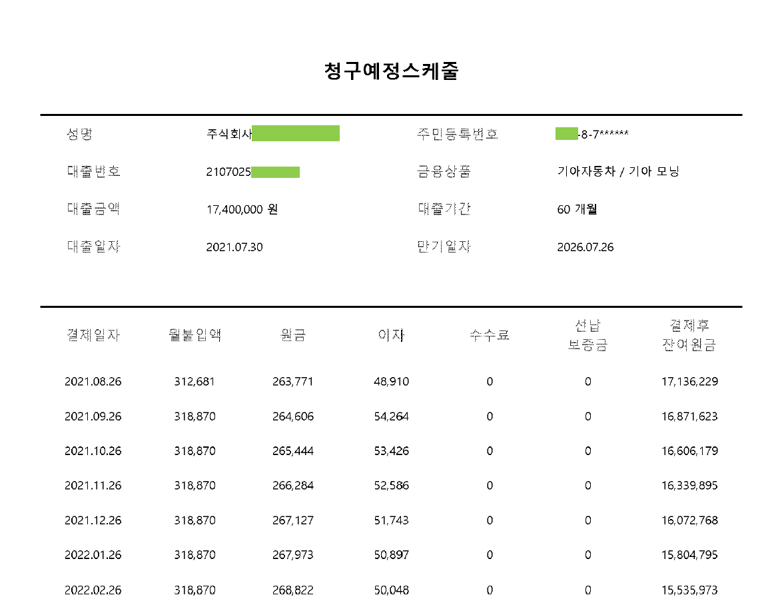Screen dimensions: 776x603
Task: Click the maturity date 2026.07.26
Action: pos(585,247)
